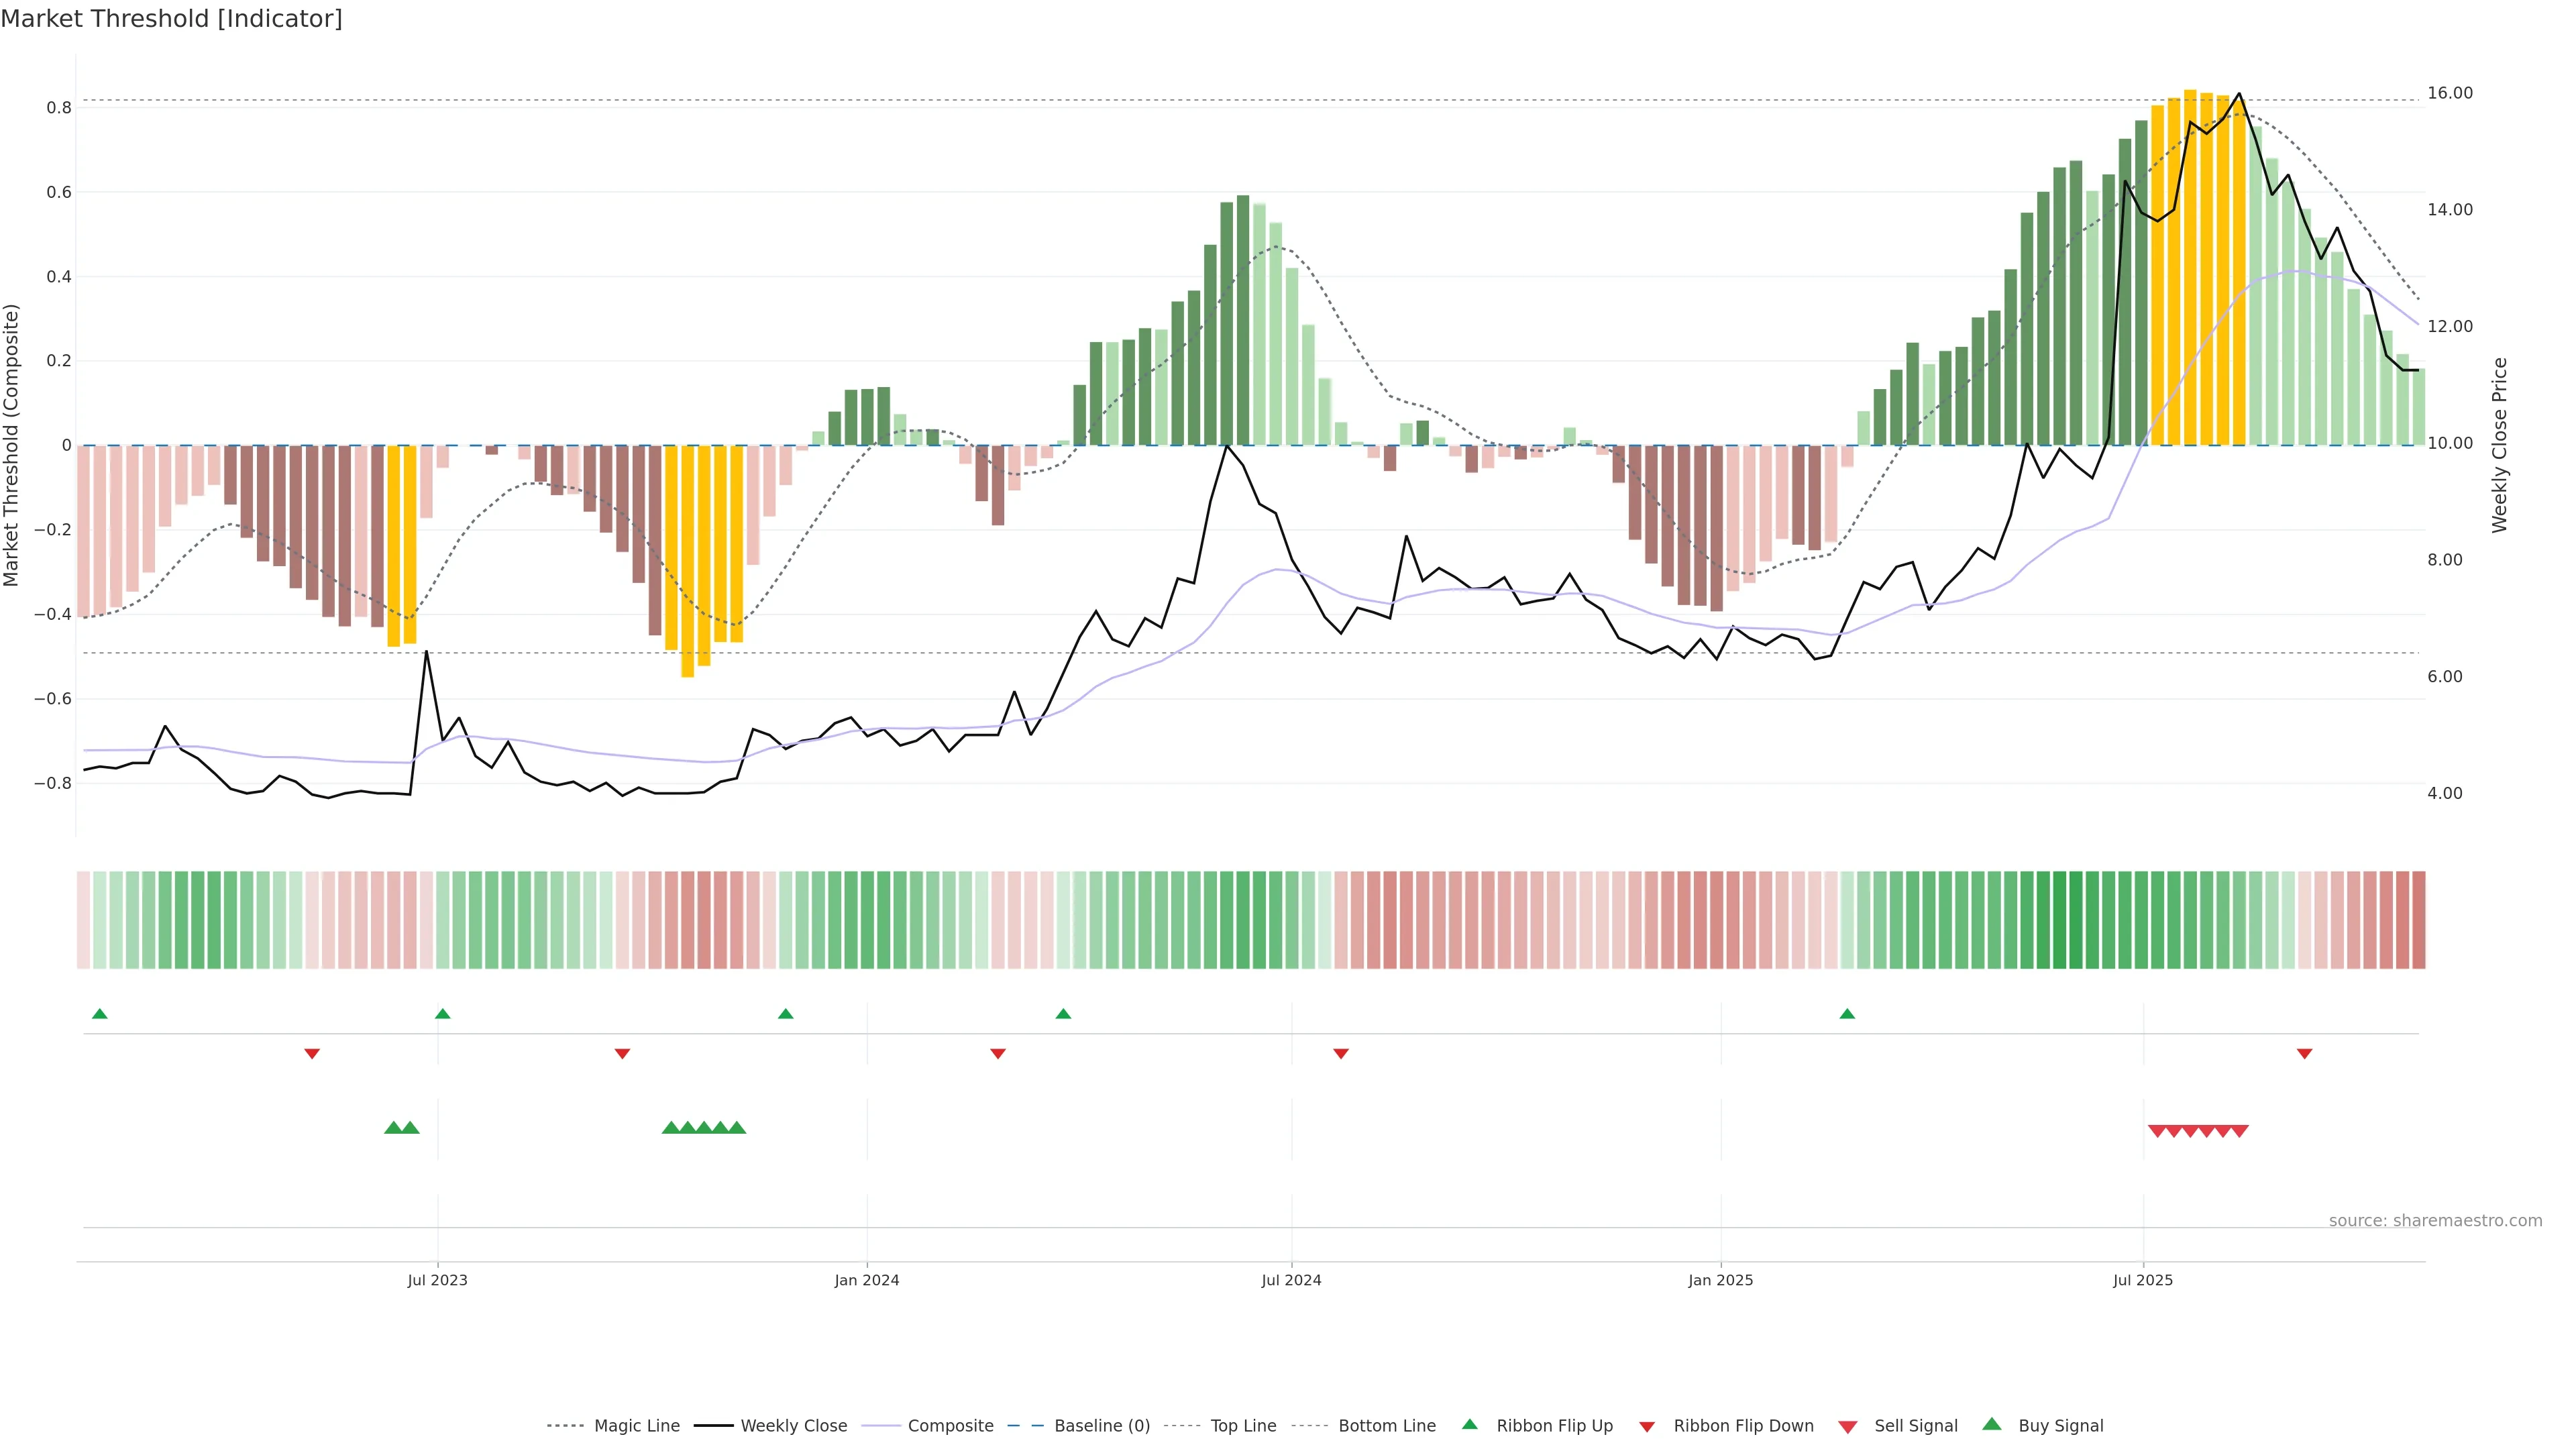Image resolution: width=2576 pixels, height=1449 pixels.
Task: Click the Ribbon Flip Up legend triangle
Action: click(x=1469, y=1424)
